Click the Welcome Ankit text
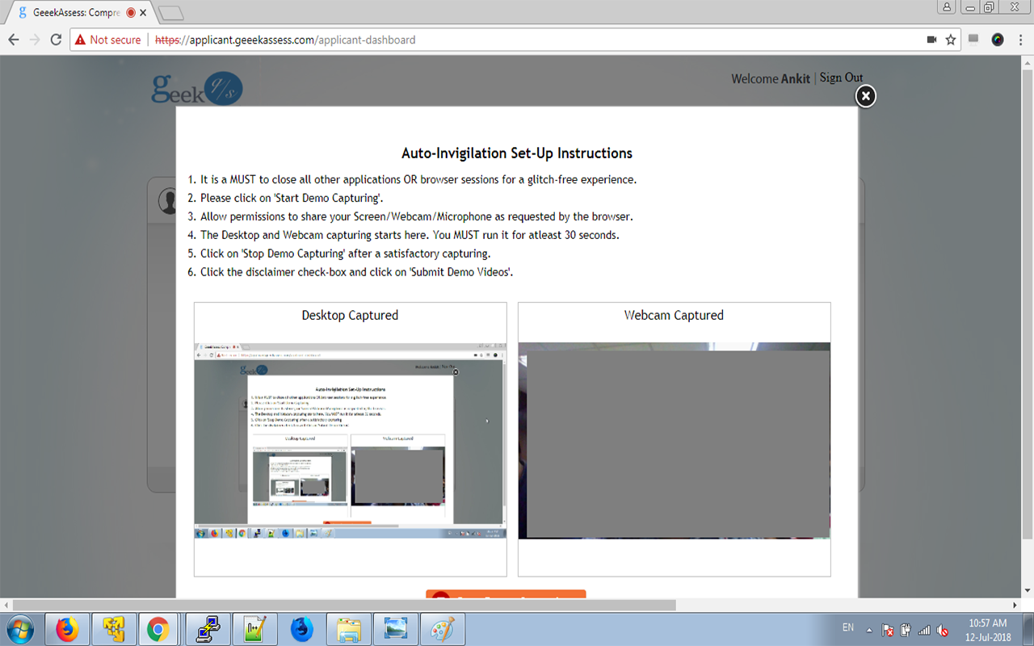This screenshot has width=1034, height=646. (771, 78)
